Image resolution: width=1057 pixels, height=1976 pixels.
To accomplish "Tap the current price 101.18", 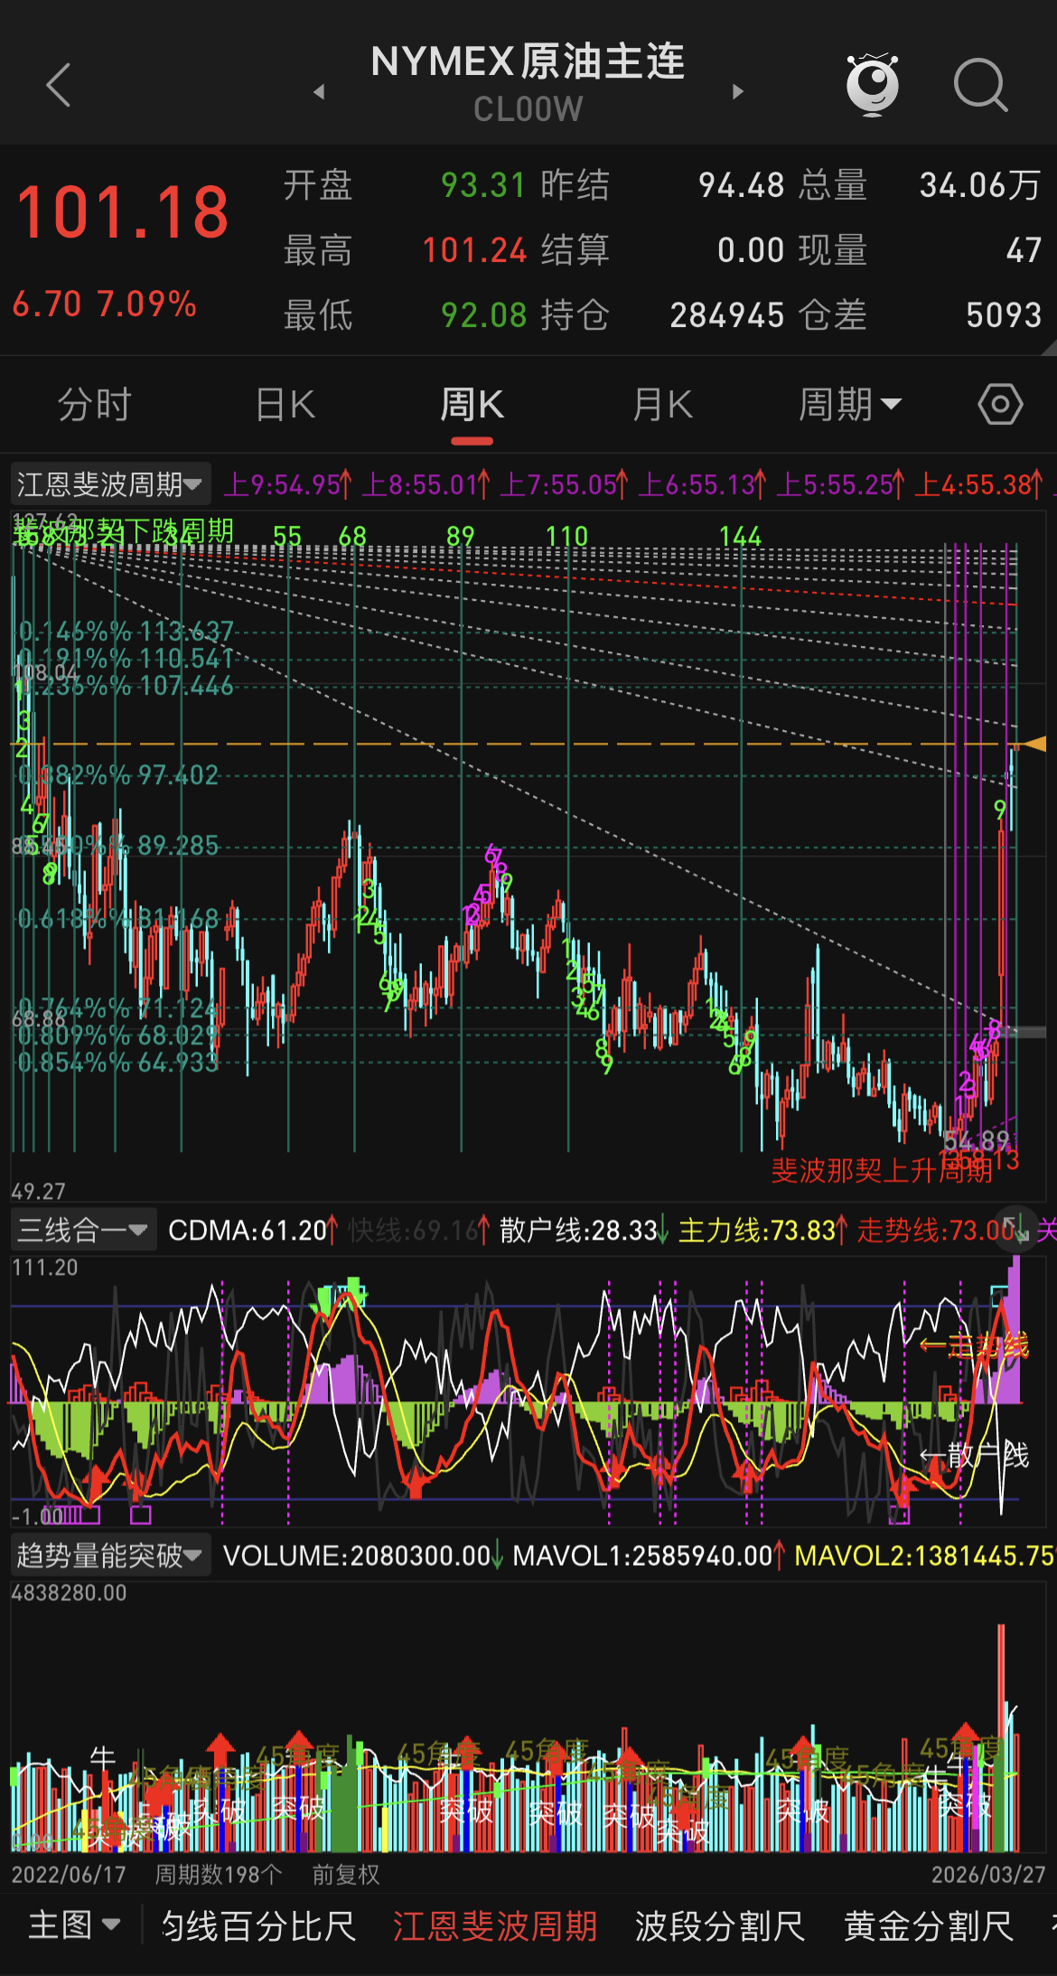I will [x=123, y=212].
